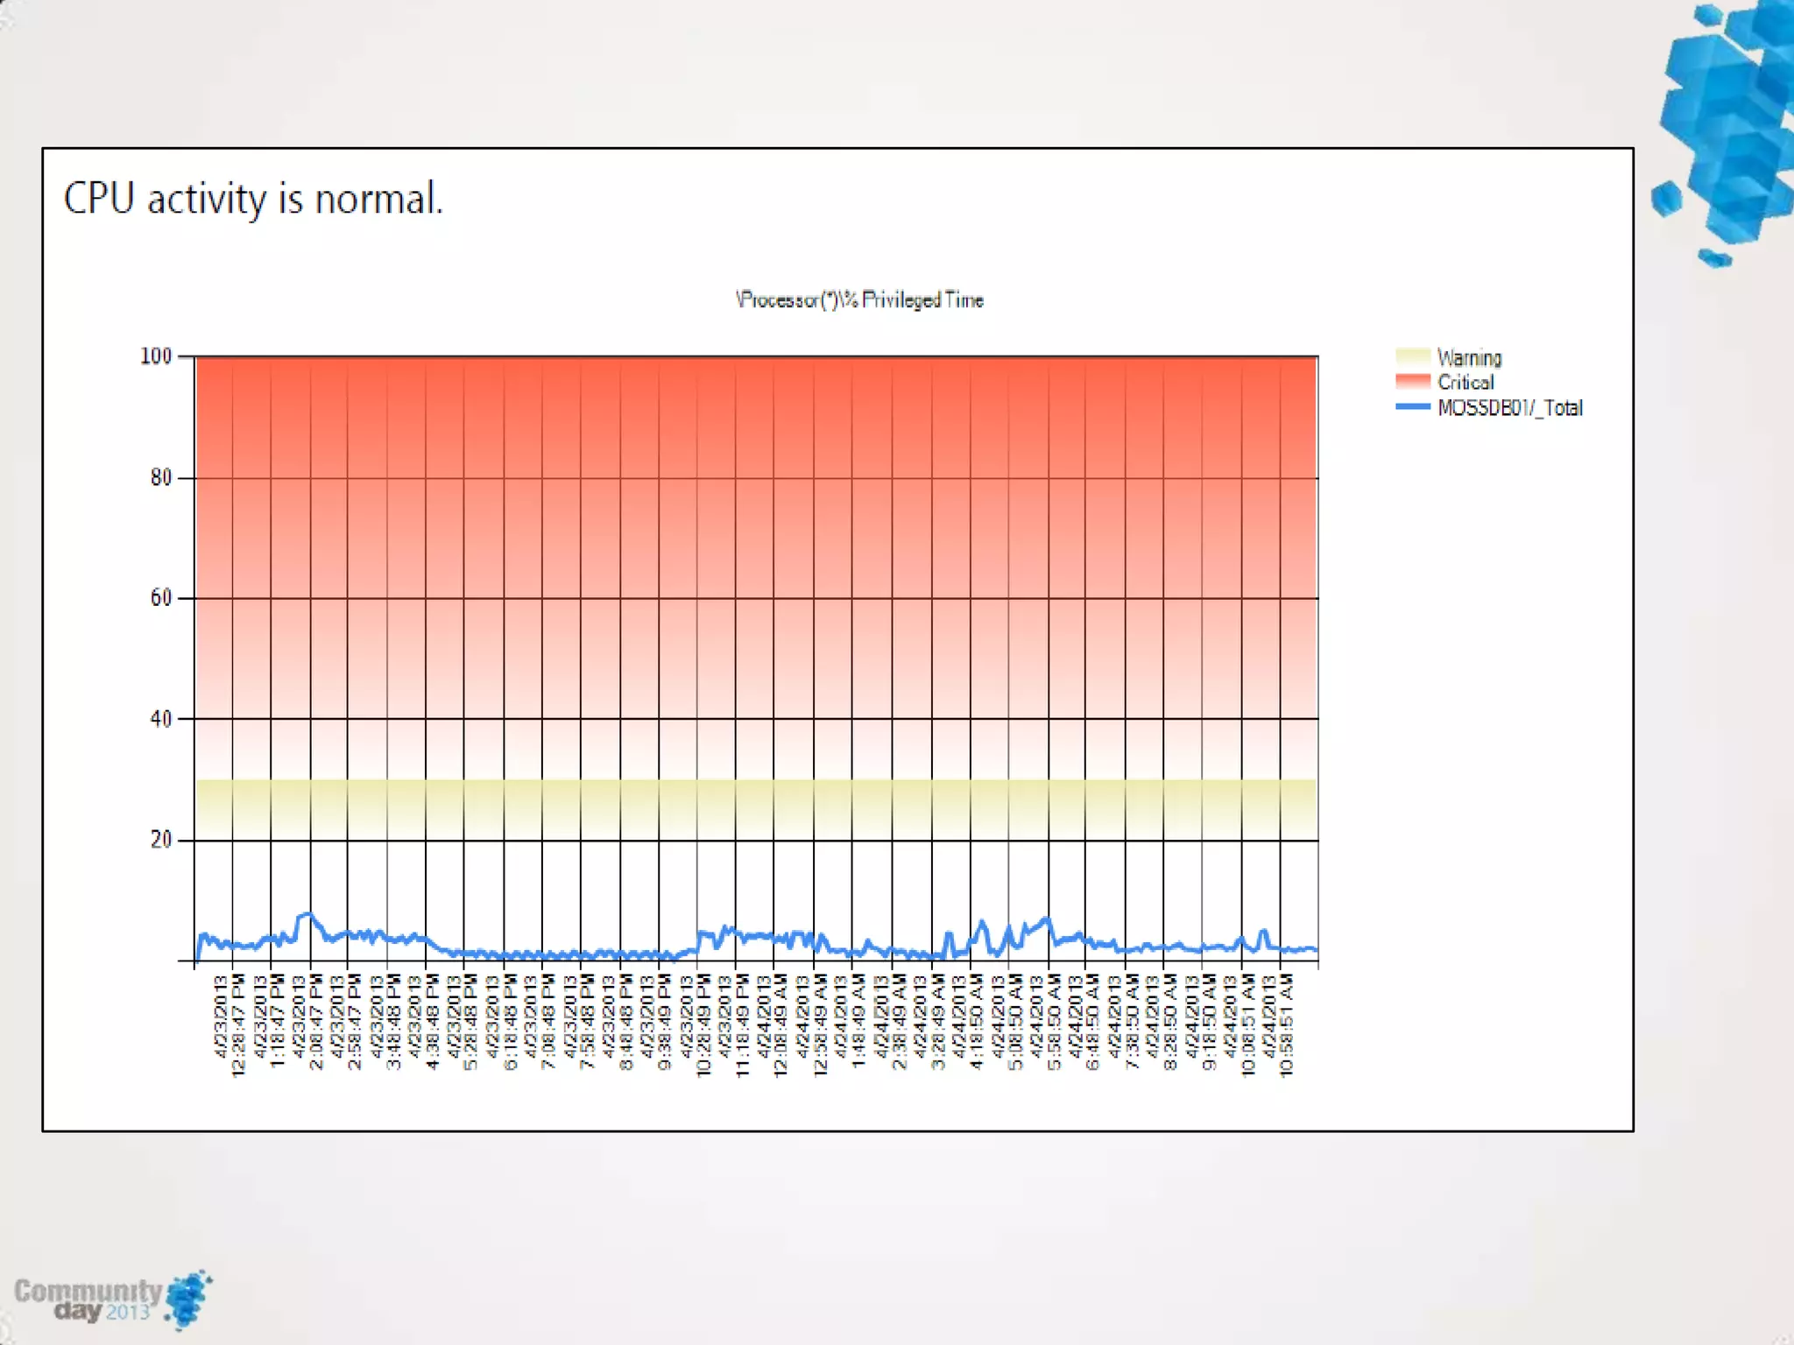Click the 80 label on the y-axis
This screenshot has width=1794, height=1345.
click(160, 477)
